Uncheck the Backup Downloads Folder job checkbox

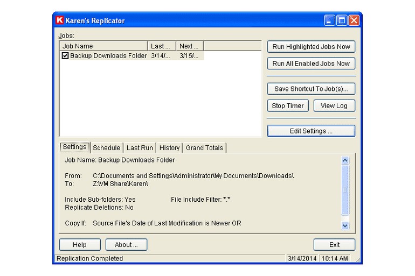point(65,56)
